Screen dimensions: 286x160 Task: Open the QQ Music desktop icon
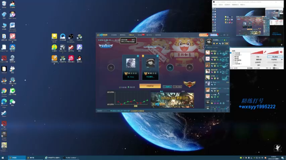pyautogui.click(x=54, y=48)
